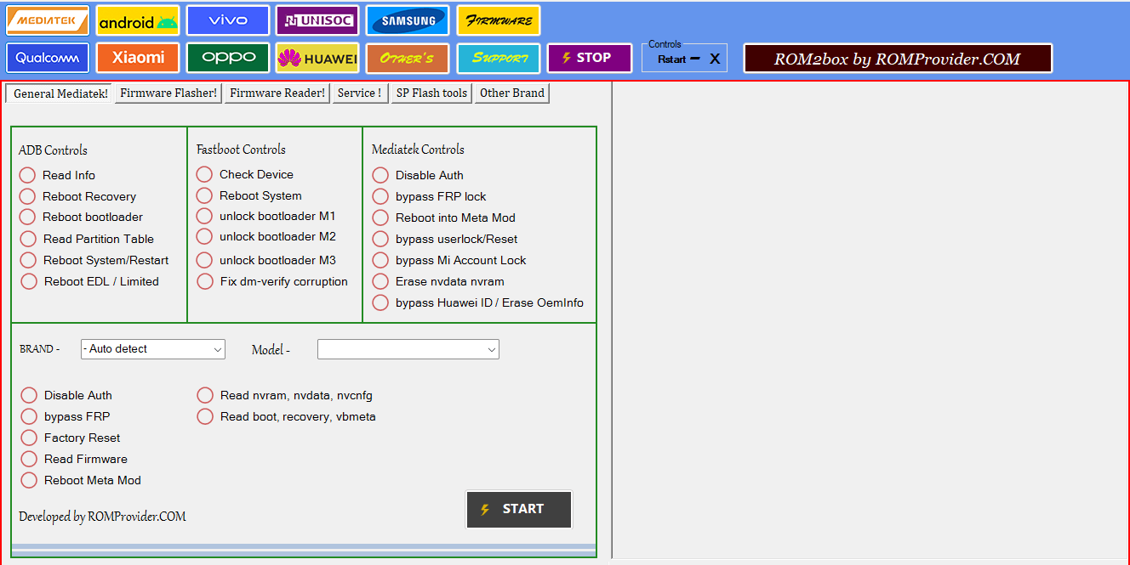Click the STOP button
Viewport: 1130px width, 565px height.
click(x=589, y=58)
